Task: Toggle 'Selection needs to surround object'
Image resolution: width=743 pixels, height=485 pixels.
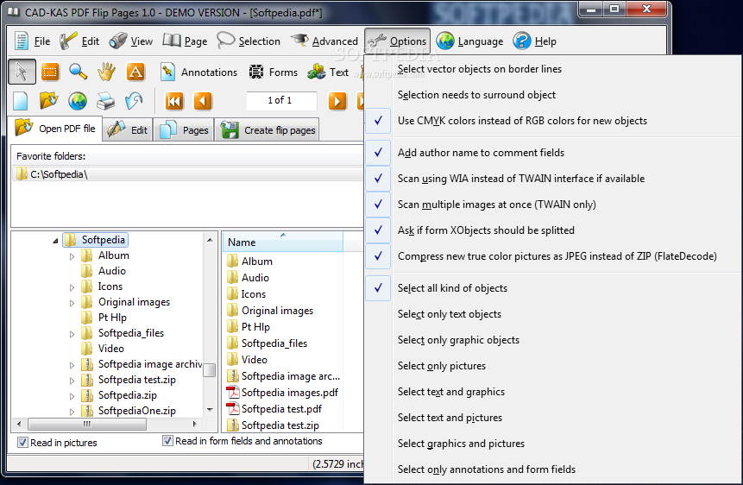Action: (x=552, y=95)
